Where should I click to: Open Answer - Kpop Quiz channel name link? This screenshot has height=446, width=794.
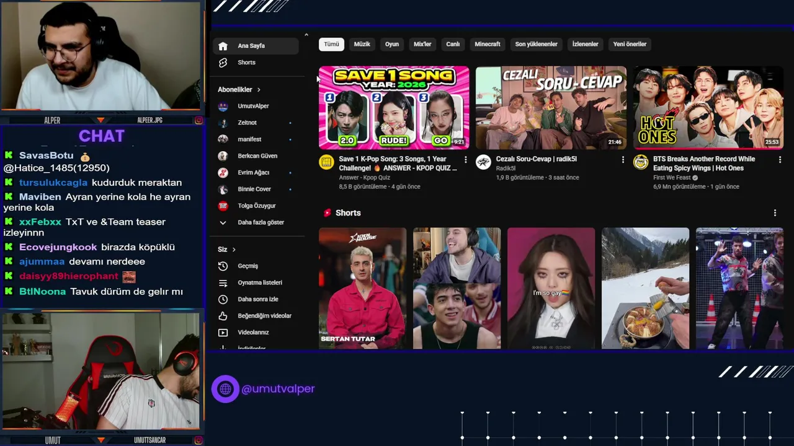pos(365,178)
